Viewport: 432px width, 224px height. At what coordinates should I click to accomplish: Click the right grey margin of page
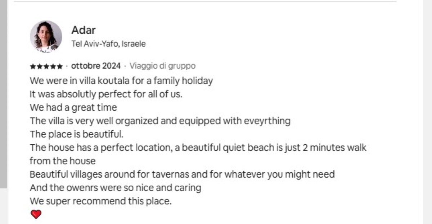(x=427, y=112)
